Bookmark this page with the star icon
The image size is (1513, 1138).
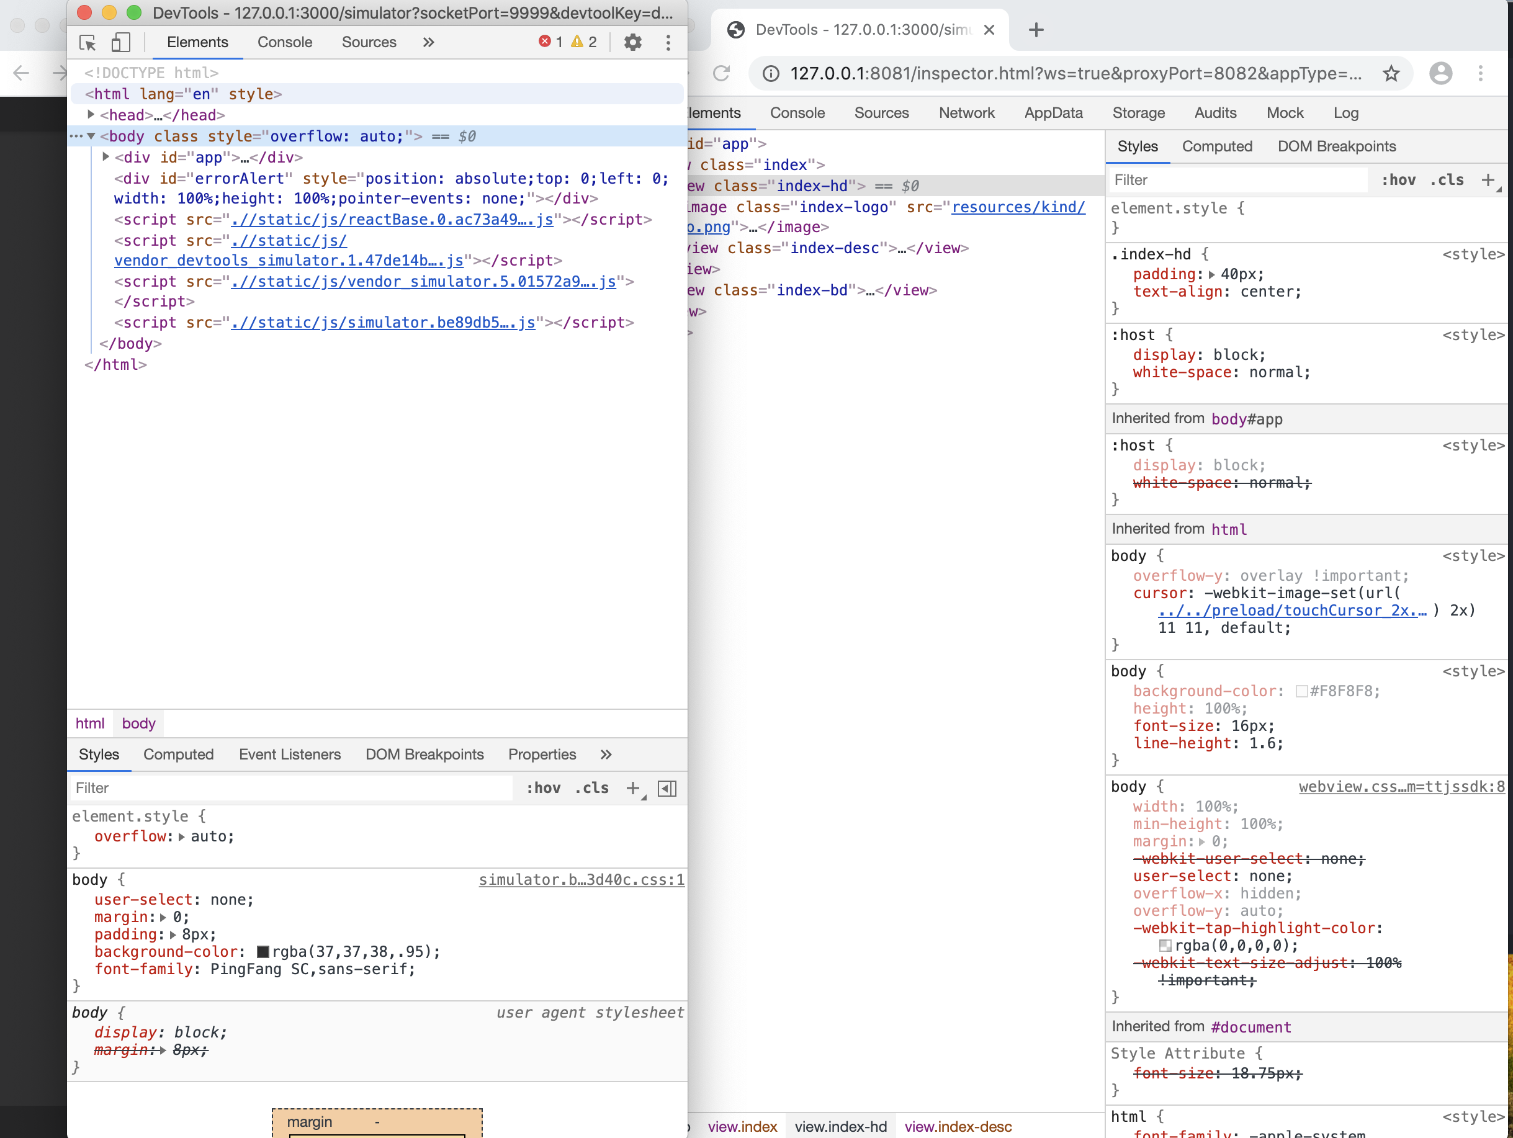coord(1391,73)
